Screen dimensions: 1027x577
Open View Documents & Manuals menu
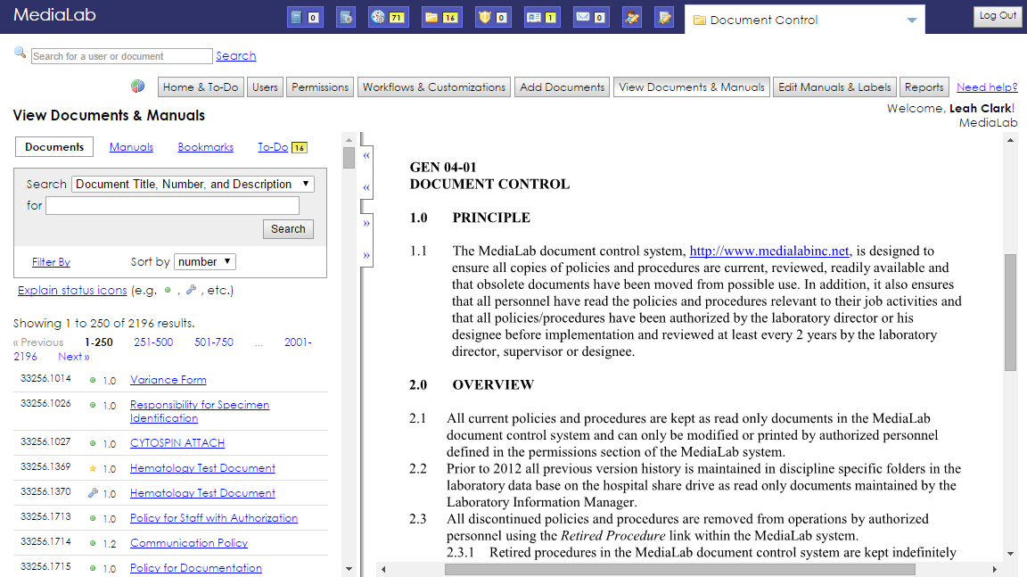692,87
